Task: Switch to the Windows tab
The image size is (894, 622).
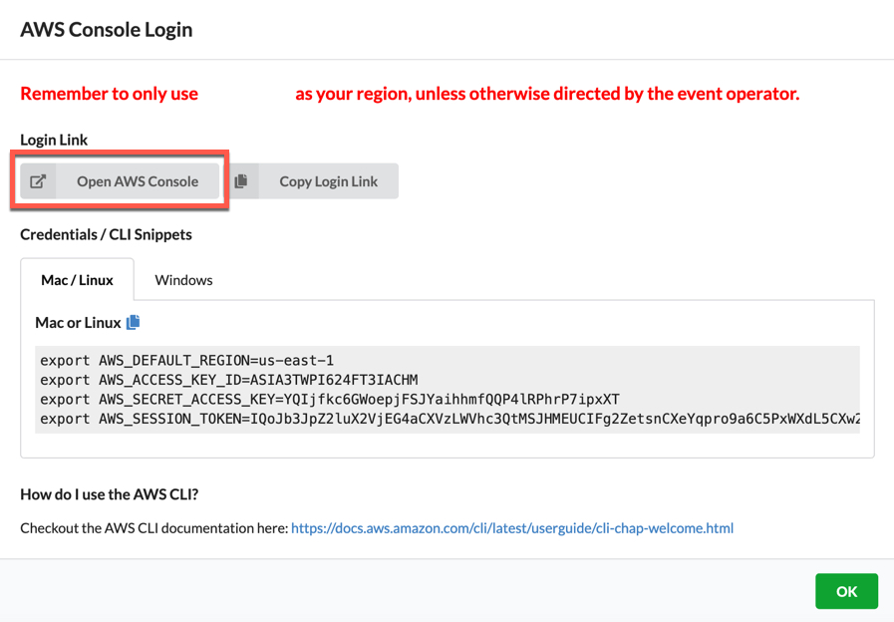Action: [183, 280]
